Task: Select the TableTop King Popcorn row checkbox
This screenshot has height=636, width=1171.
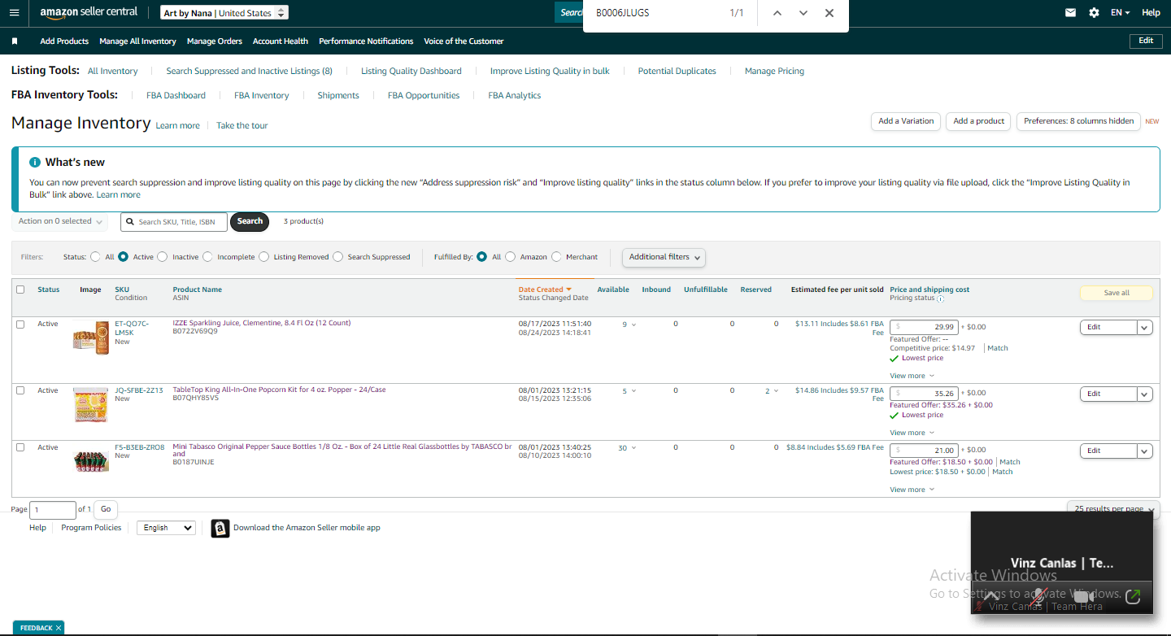Action: pyautogui.click(x=20, y=390)
